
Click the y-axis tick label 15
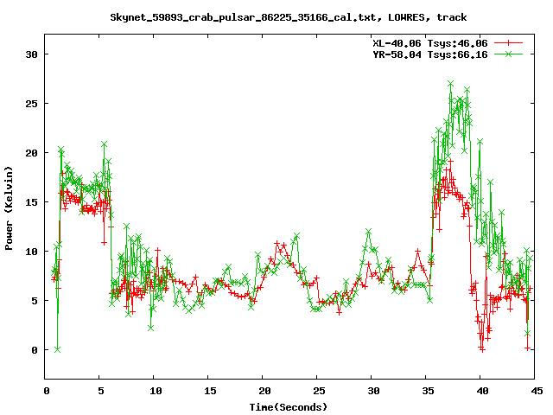click(31, 202)
